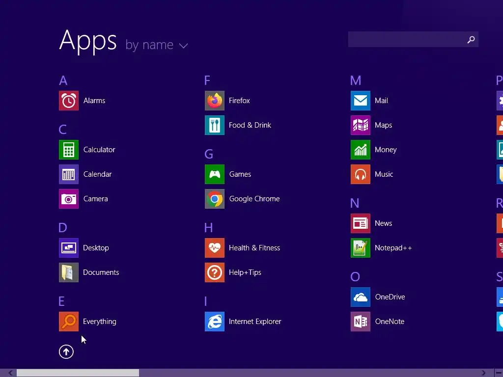Select the letter G group header
The image size is (503, 377).
pos(209,154)
